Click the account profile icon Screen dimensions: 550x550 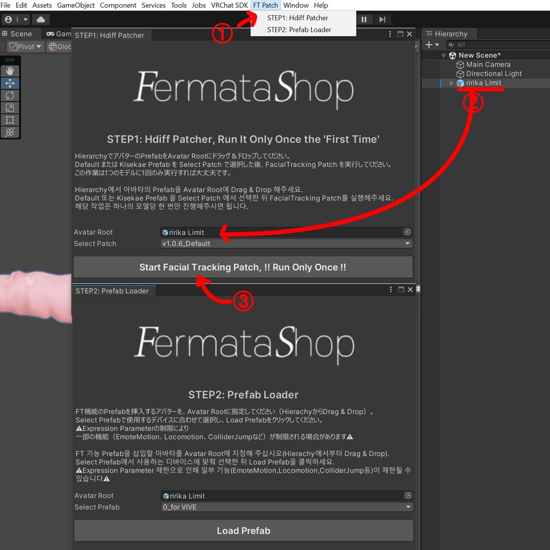click(x=8, y=19)
